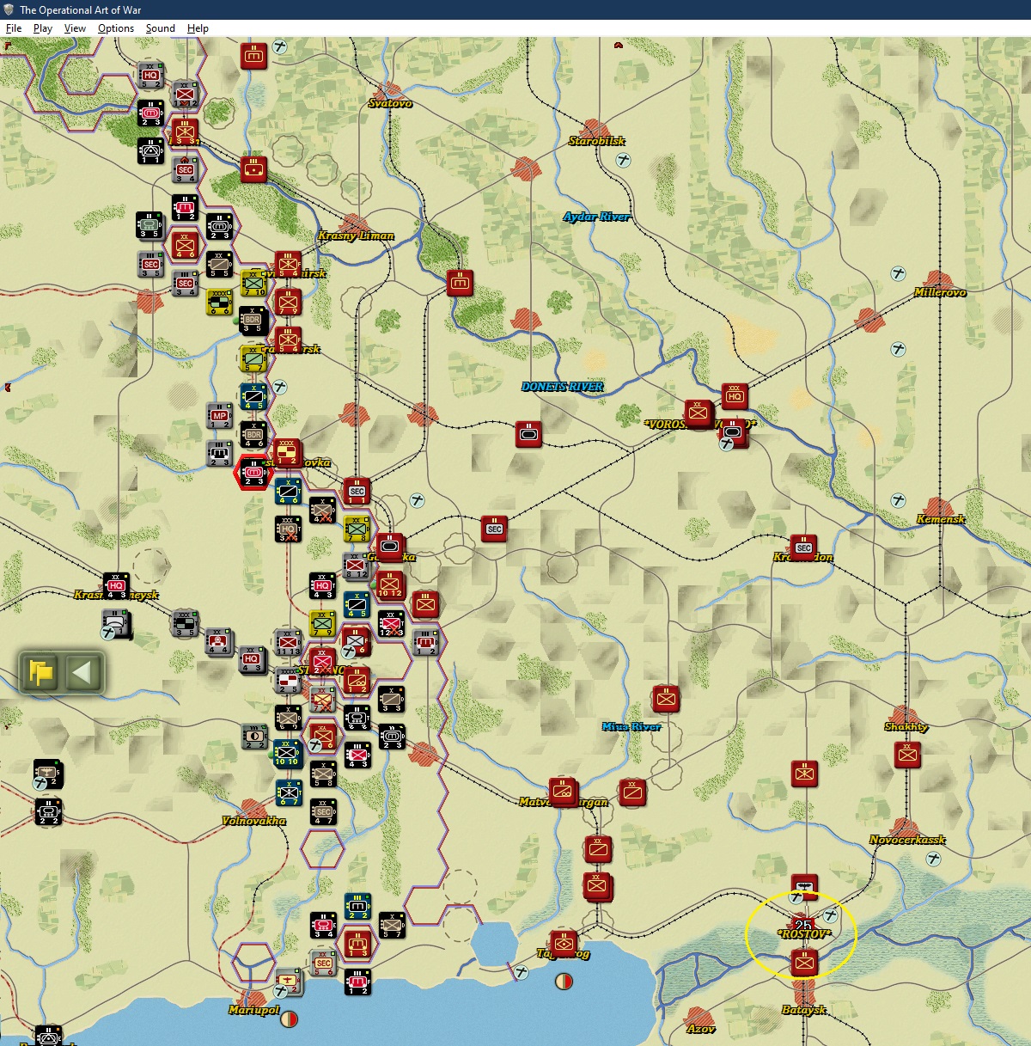The width and height of the screenshot is (1031, 1046).
Task: Select the red unit at Shakhty
Action: [x=907, y=755]
